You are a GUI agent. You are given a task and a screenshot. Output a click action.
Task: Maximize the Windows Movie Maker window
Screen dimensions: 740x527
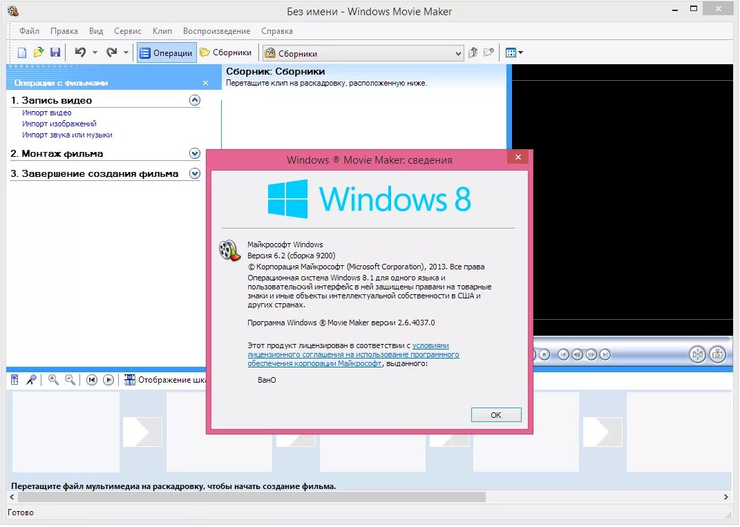[694, 8]
